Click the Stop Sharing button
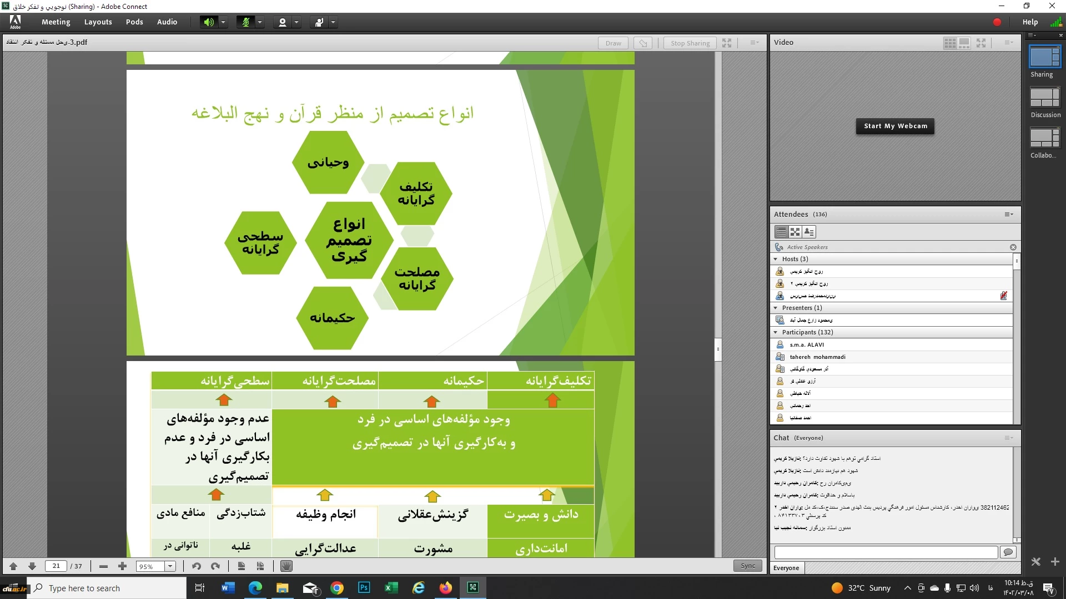 [x=690, y=43]
